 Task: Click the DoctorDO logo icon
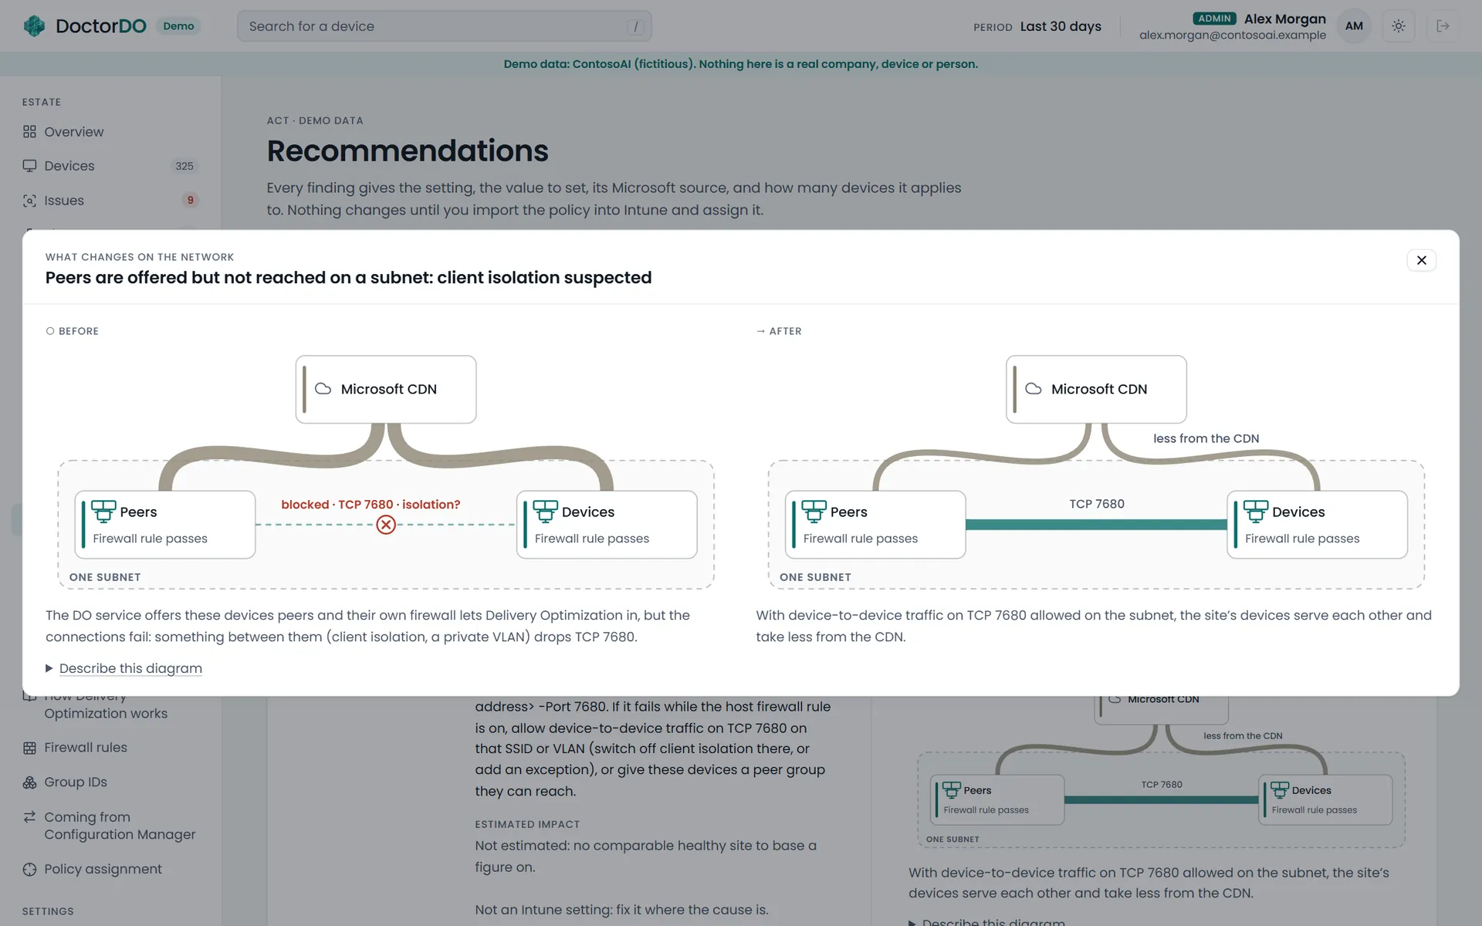35,26
